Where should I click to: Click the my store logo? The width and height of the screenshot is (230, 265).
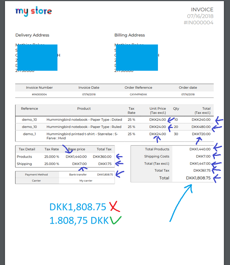34,11
